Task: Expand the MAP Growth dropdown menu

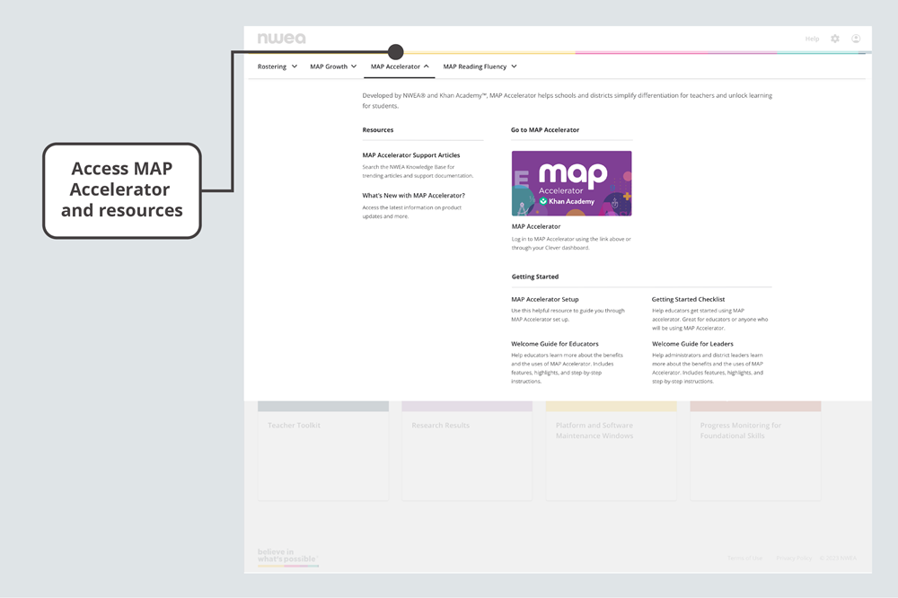Action: tap(333, 66)
